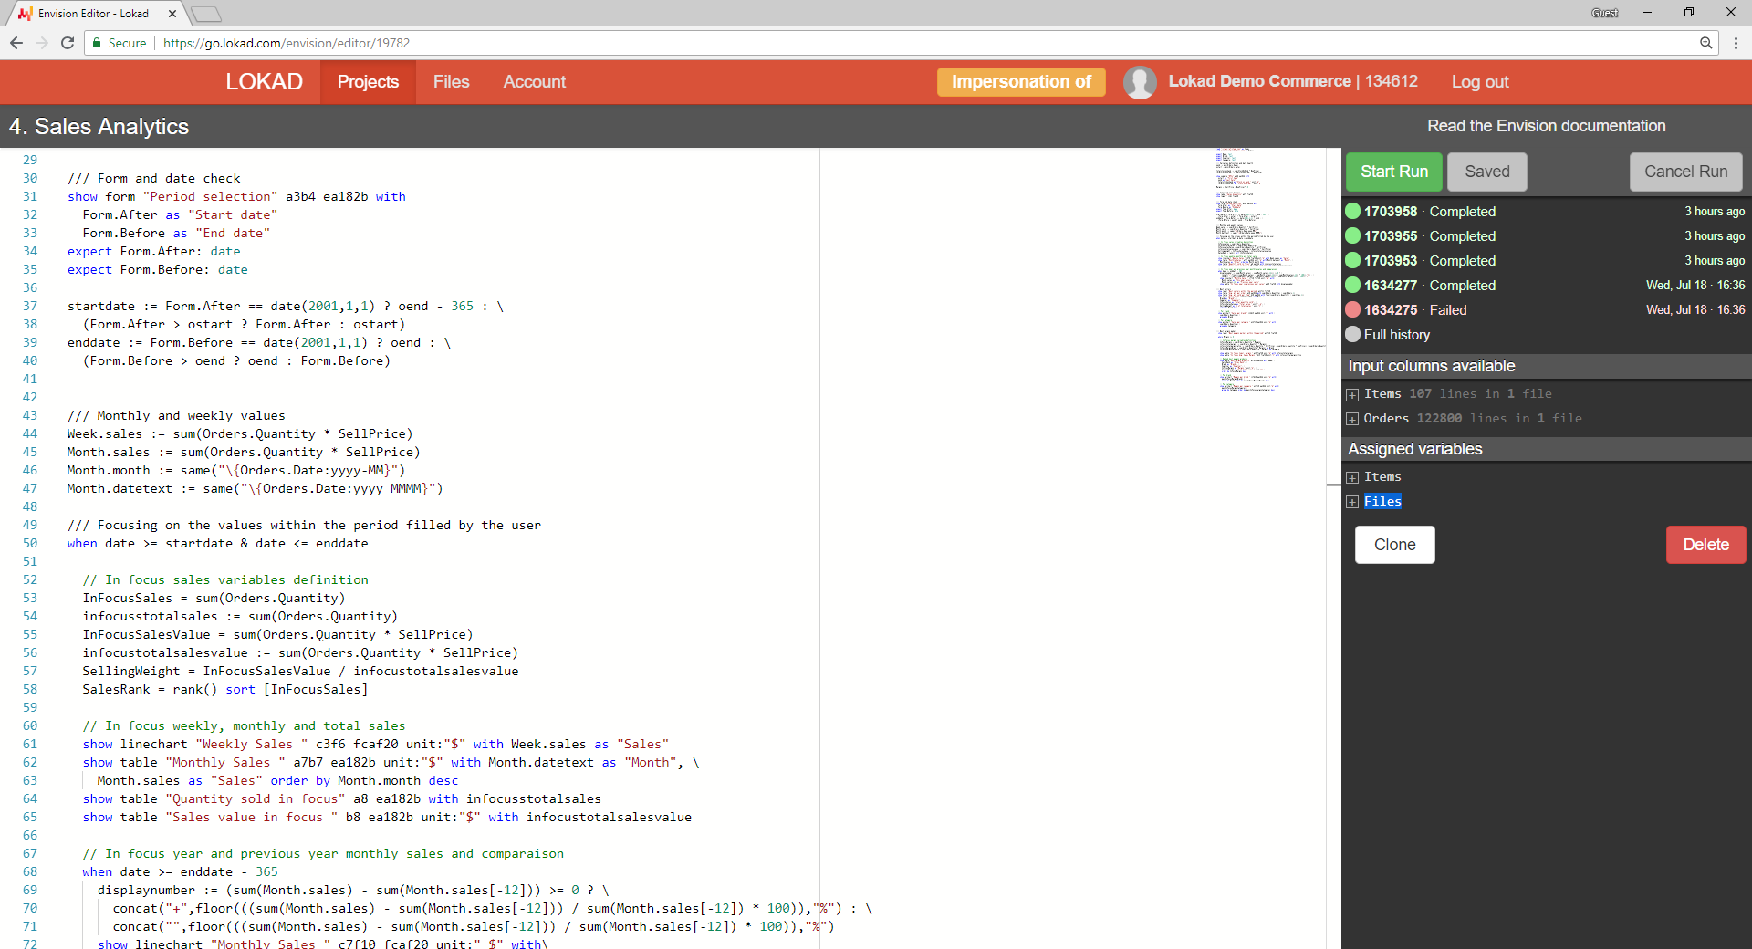Click the browser page refresh icon
This screenshot has height=949, width=1752.
tap(68, 43)
